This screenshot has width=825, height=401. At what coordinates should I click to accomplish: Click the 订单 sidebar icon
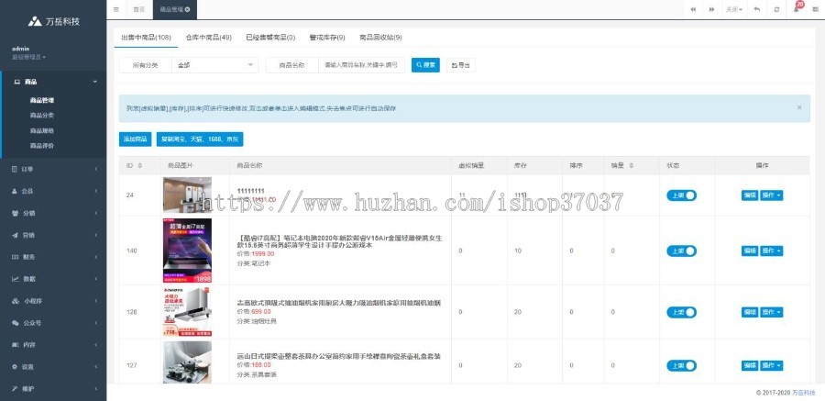click(x=15, y=169)
